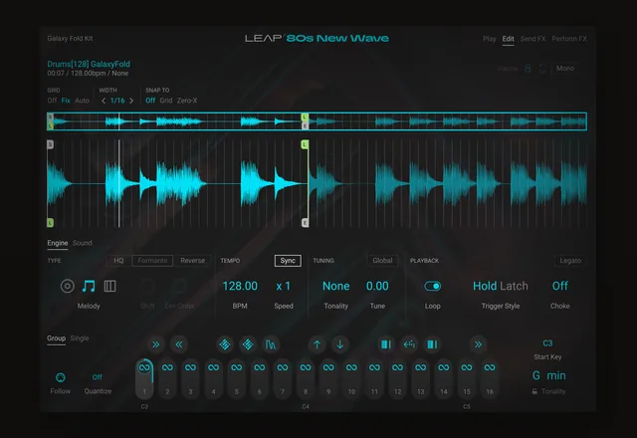Select the Single tab
The height and width of the screenshot is (438, 637).
[x=80, y=338]
